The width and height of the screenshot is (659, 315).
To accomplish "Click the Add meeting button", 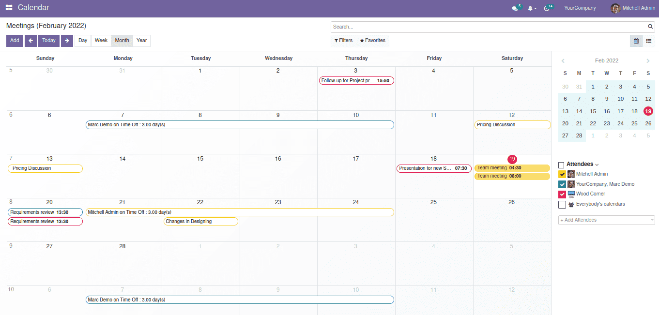I will (15, 41).
